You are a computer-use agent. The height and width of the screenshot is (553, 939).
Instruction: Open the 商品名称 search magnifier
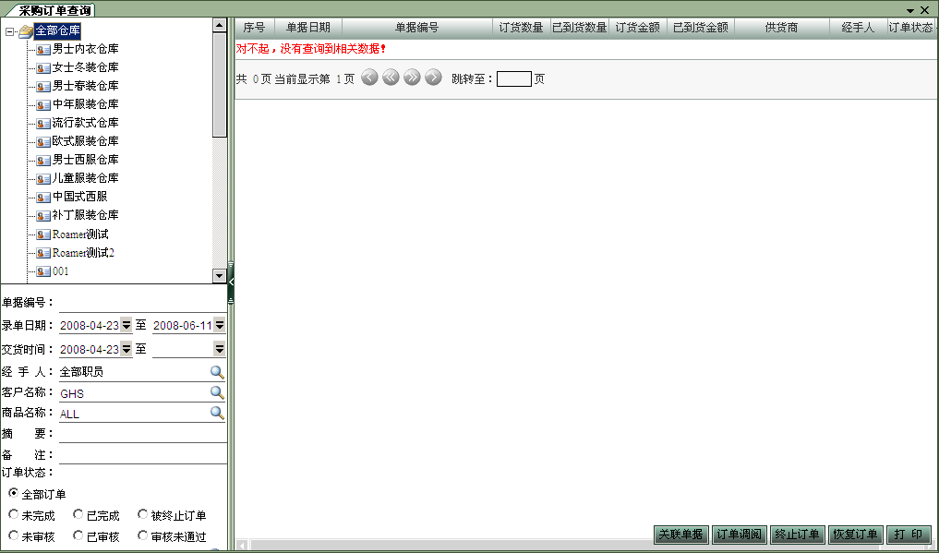pos(217,413)
